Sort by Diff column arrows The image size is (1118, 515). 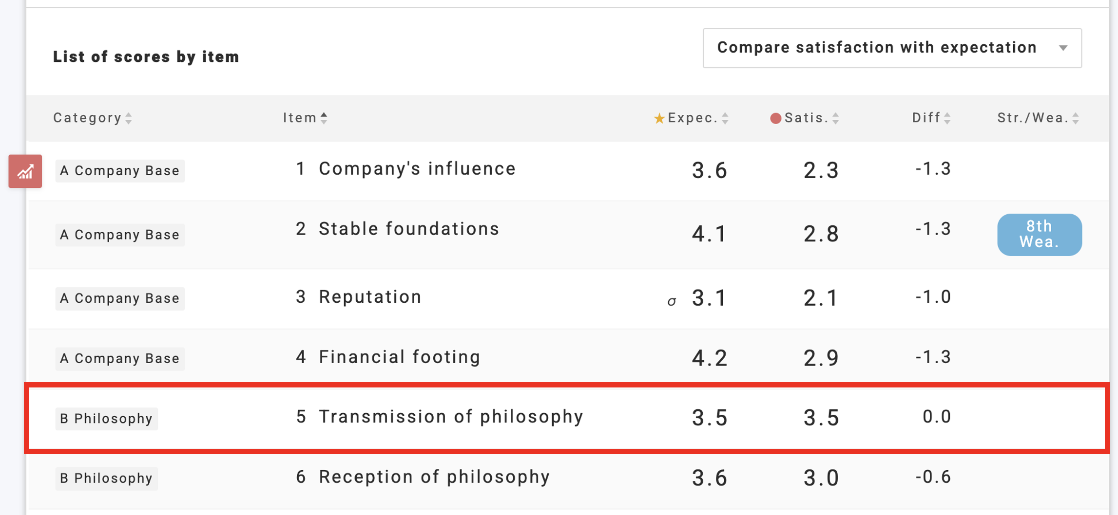[x=947, y=118]
